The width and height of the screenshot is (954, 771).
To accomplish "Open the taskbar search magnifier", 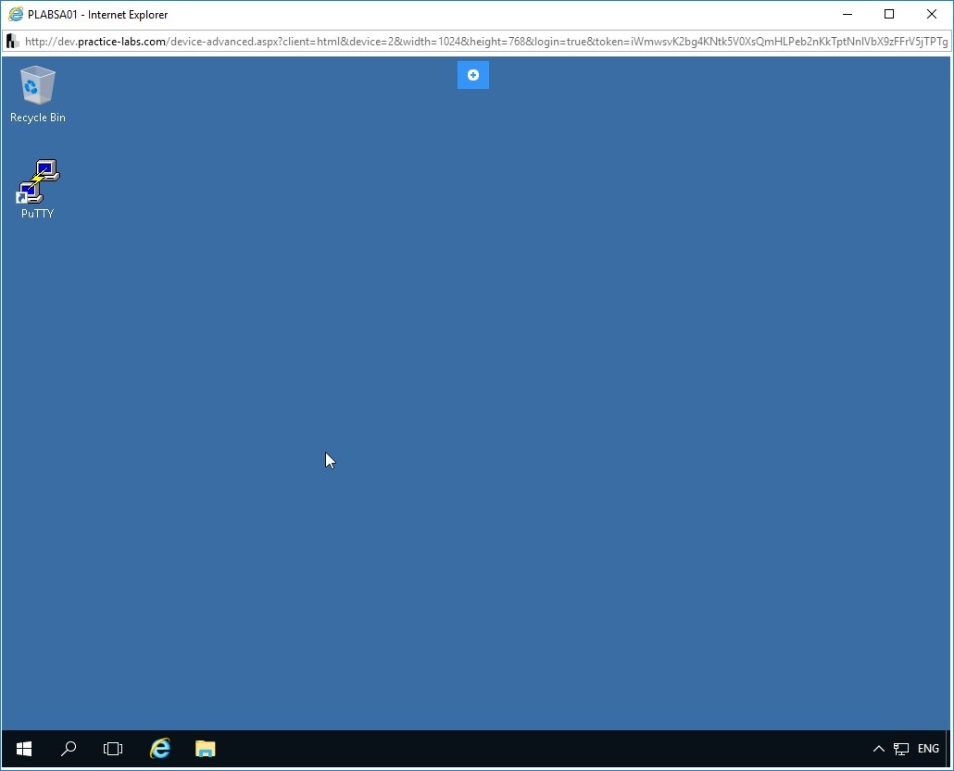I will click(x=69, y=749).
